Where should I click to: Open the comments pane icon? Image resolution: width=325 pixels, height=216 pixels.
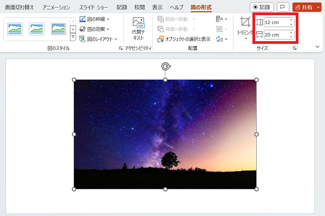point(283,7)
